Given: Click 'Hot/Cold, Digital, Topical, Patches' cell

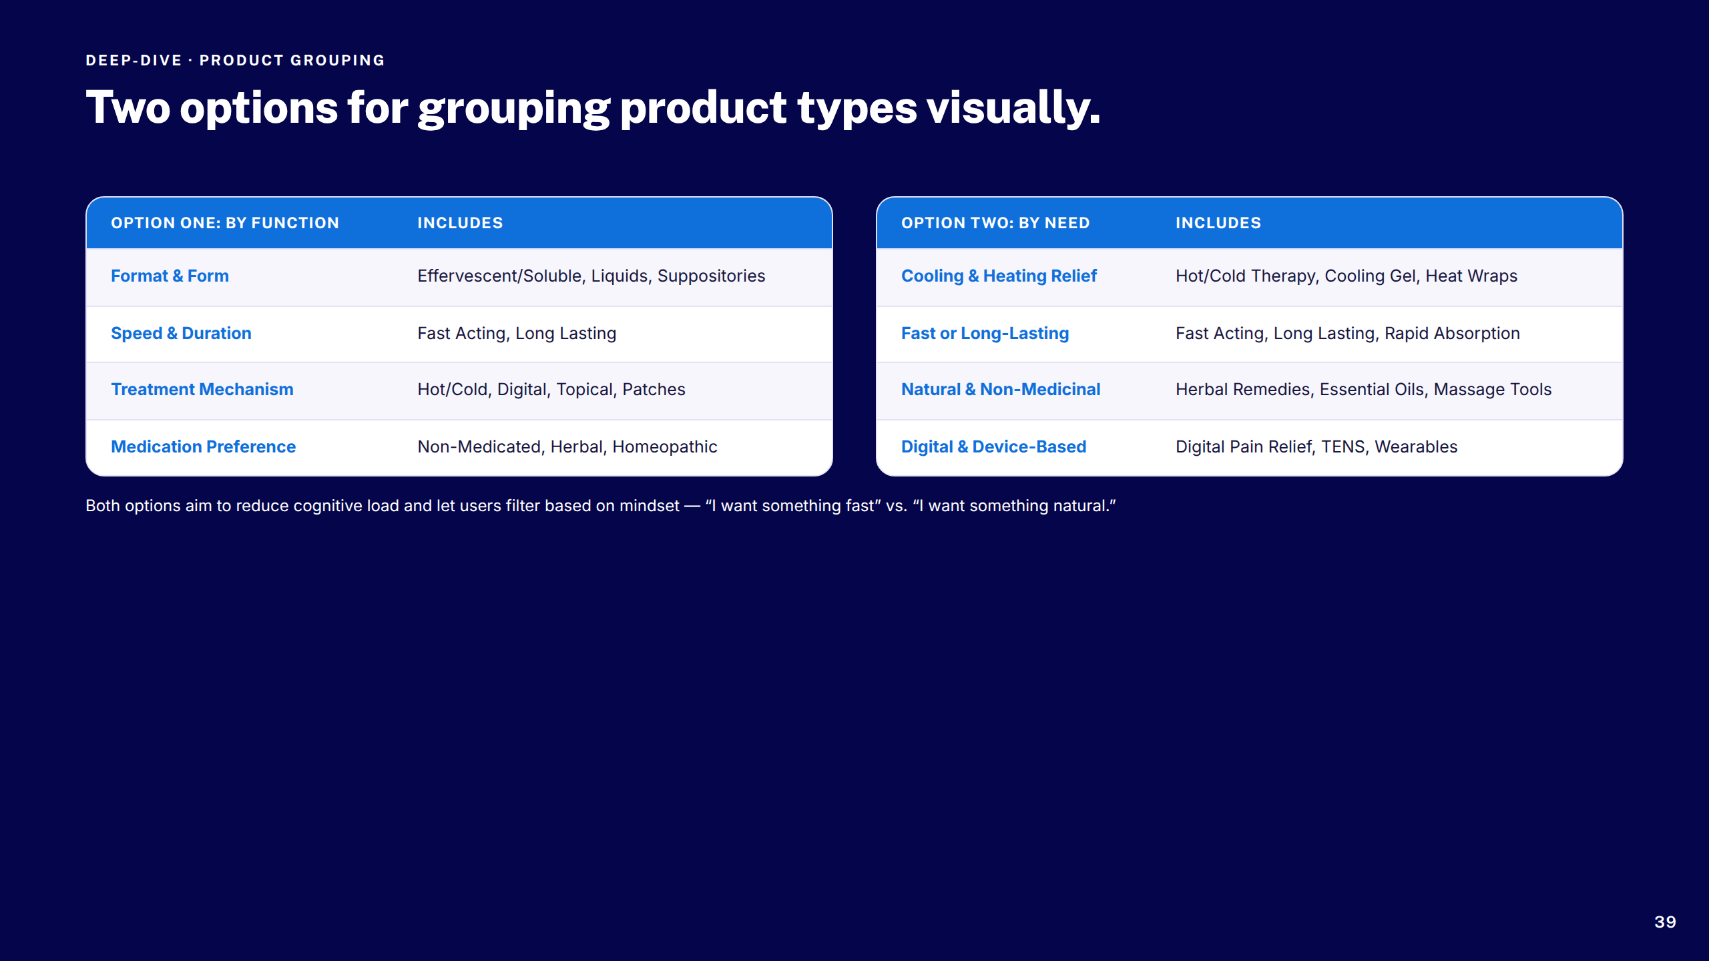Looking at the screenshot, I should [x=551, y=390].
